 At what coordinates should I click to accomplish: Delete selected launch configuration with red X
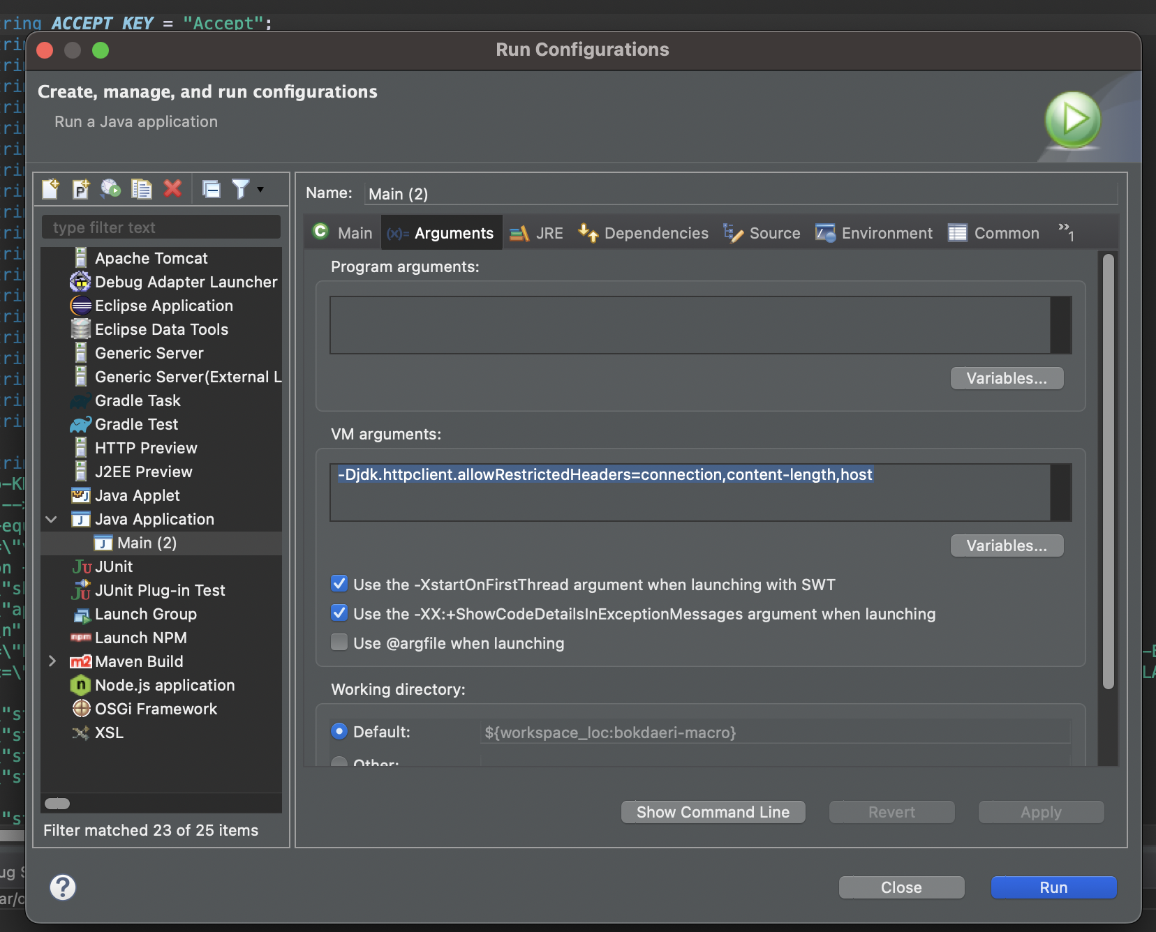[172, 188]
